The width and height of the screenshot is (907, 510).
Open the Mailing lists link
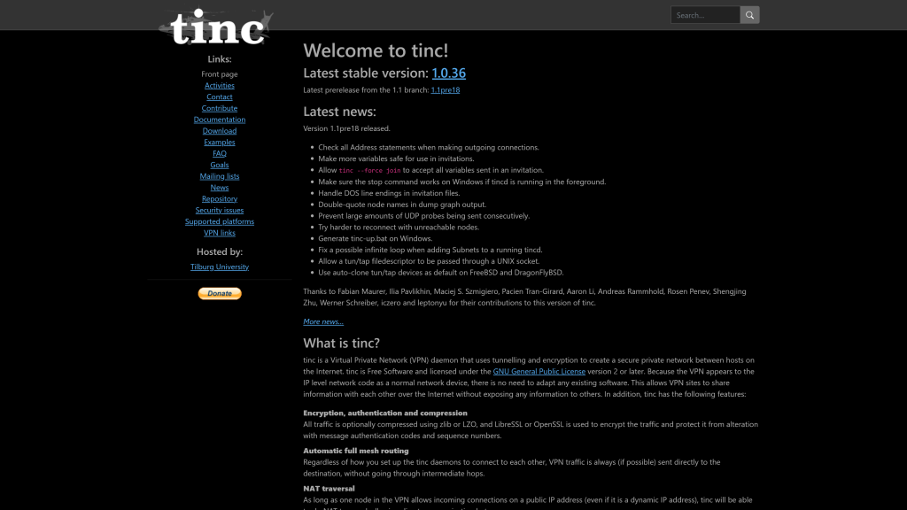click(220, 176)
